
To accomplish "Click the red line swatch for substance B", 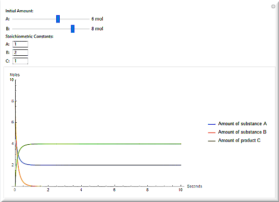I will tap(211, 133).
